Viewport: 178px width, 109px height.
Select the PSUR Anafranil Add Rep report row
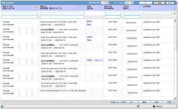[x=87, y=93]
